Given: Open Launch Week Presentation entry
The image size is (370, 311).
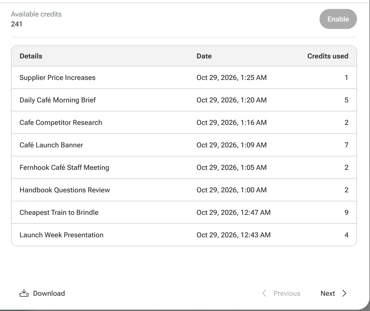Looking at the screenshot, I should pos(61,235).
